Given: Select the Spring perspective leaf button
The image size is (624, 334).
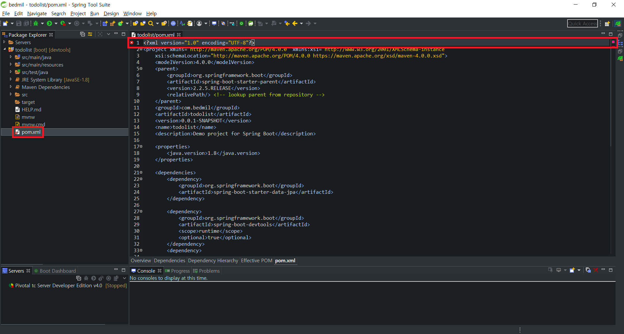Looking at the screenshot, I should point(618,23).
